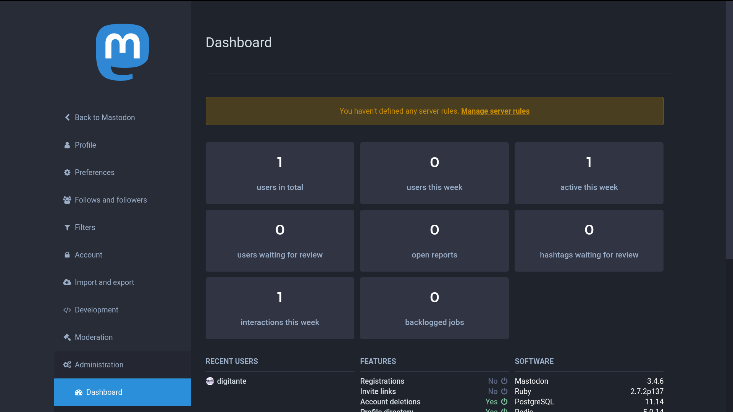Click the Account lock icon
Screen dimensions: 733x412
(x=67, y=255)
